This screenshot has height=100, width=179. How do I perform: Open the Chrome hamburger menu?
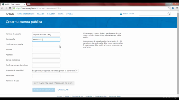[177, 8]
